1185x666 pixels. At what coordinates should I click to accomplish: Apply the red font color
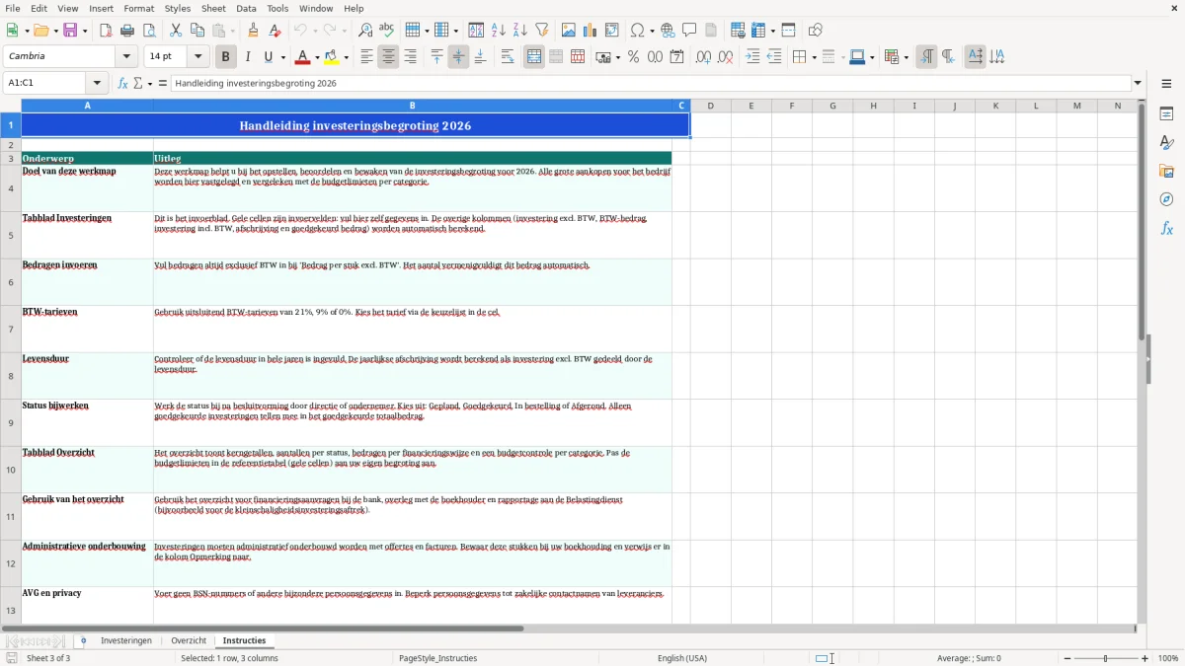pyautogui.click(x=302, y=57)
